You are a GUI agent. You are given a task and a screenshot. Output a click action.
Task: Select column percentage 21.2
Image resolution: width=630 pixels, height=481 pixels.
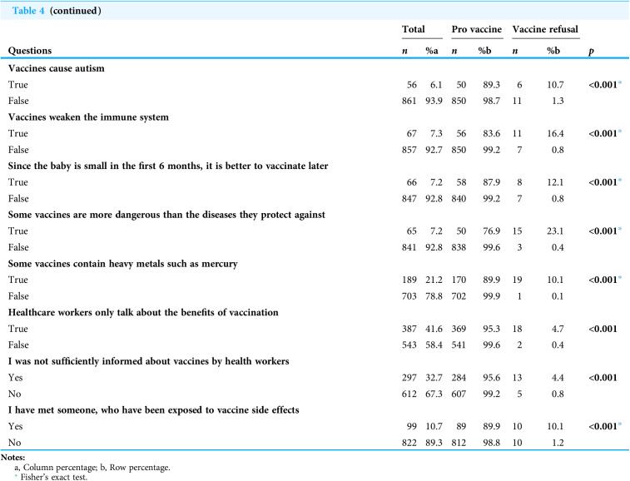[434, 280]
